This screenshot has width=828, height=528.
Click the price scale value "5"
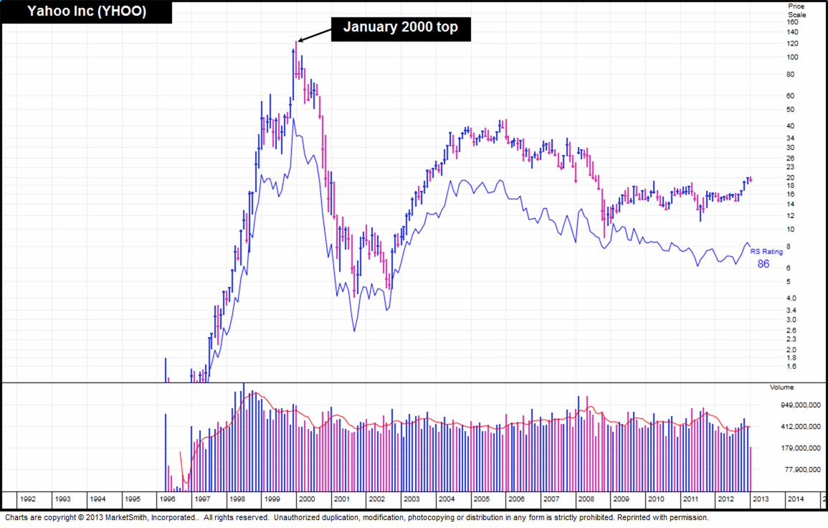789,282
